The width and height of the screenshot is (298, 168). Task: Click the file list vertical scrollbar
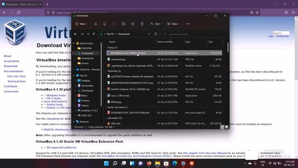[228, 47]
